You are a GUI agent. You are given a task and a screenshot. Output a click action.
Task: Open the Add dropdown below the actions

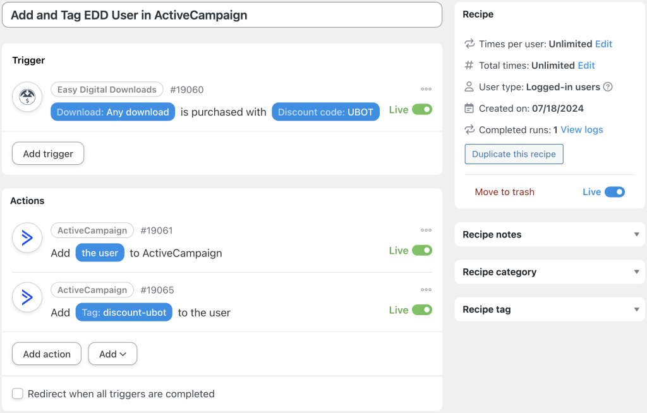pyautogui.click(x=112, y=354)
